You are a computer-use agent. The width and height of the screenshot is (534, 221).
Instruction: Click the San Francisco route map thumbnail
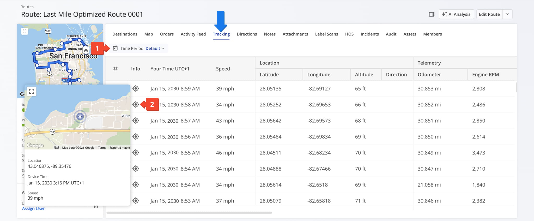60,61
